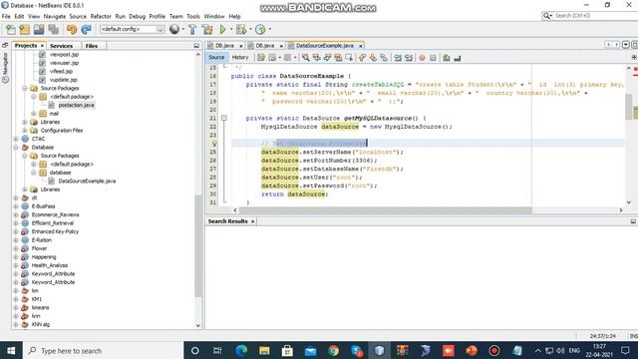The width and height of the screenshot is (638, 359).
Task: Open the notifications center icon
Action: [625, 350]
